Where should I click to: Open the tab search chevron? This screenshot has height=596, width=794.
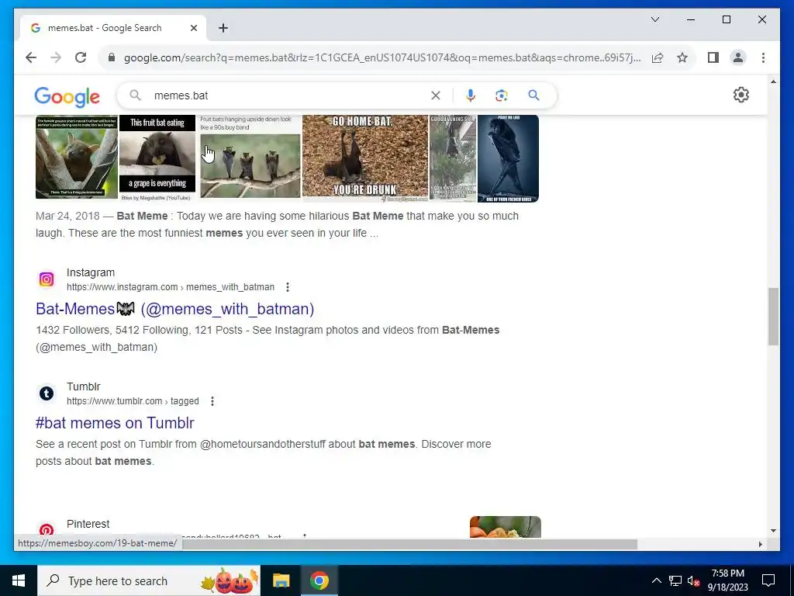pyautogui.click(x=654, y=19)
